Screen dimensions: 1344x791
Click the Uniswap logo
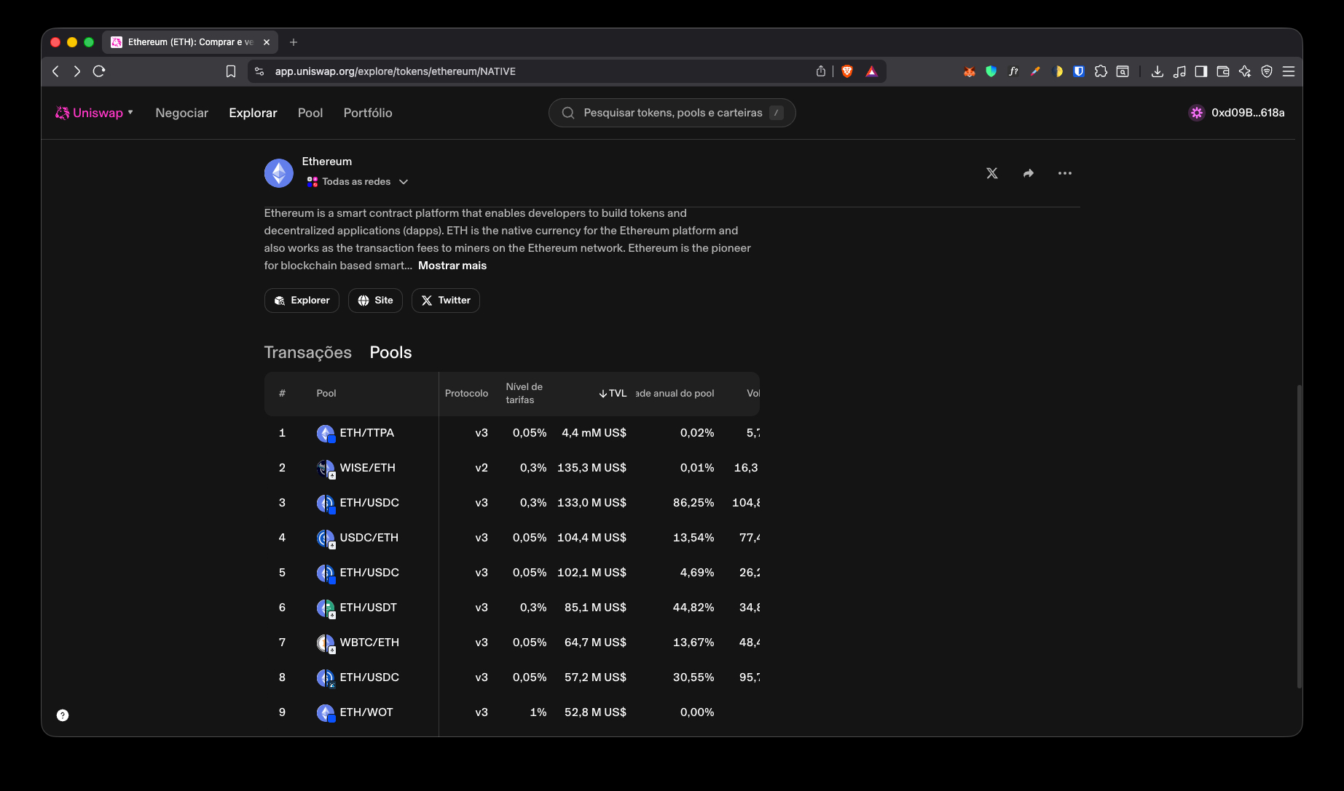[x=89, y=113]
